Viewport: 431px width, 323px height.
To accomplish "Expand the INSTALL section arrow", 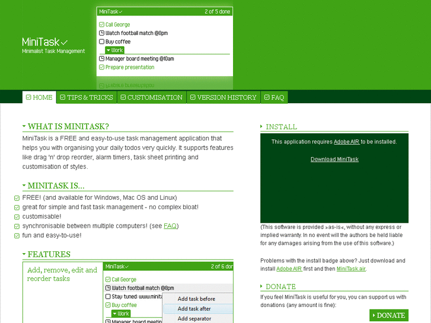I will click(261, 126).
